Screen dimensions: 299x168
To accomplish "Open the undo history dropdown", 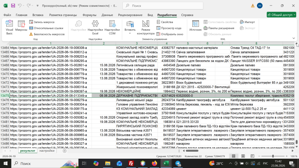I will (23, 6).
